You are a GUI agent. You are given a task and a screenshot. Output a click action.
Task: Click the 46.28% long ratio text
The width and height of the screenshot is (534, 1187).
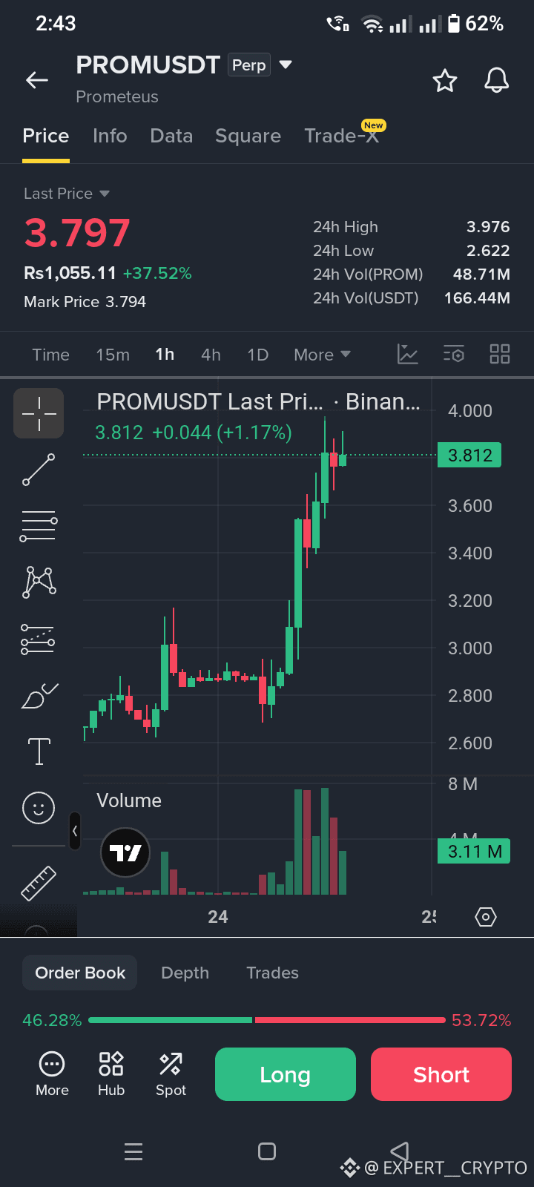(x=52, y=1020)
